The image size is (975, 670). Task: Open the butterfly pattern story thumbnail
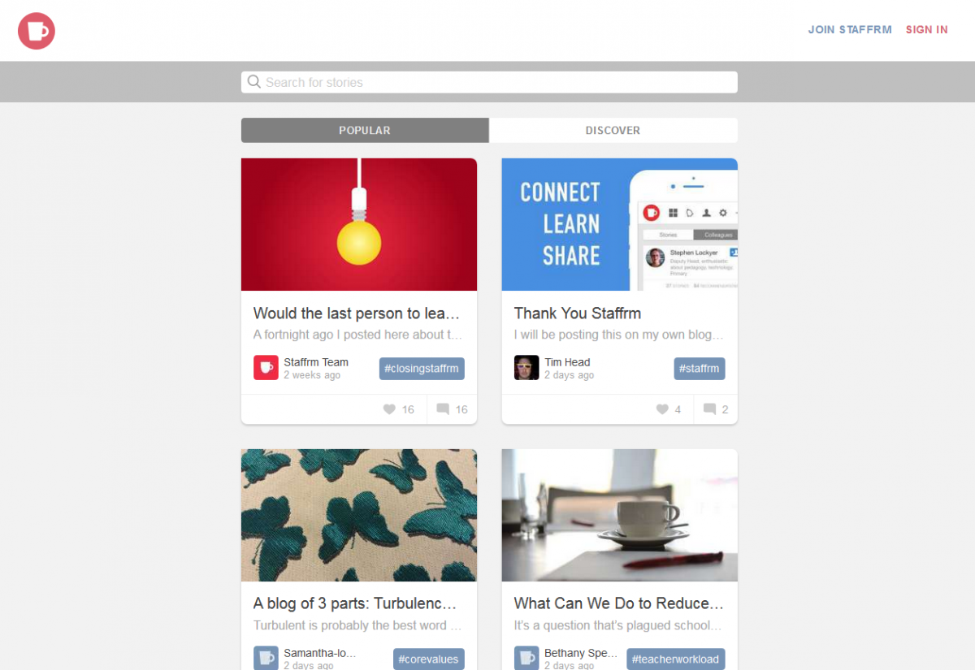359,515
